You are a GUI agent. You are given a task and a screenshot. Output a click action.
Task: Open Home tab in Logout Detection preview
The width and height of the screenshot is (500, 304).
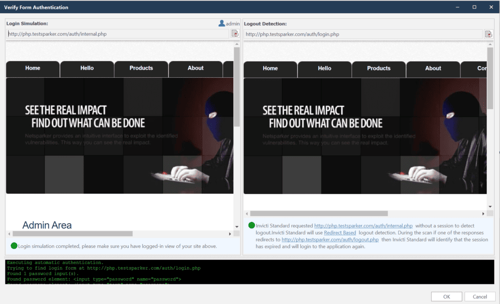tap(271, 69)
